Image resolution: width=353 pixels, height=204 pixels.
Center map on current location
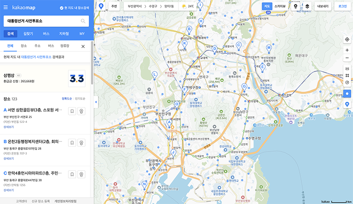point(347,39)
